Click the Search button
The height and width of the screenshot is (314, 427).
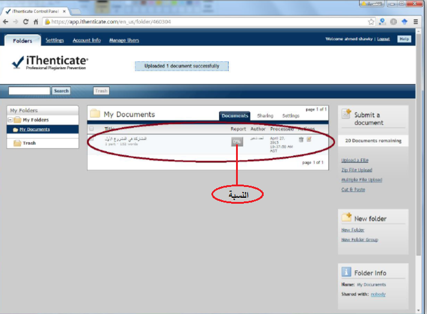click(61, 90)
